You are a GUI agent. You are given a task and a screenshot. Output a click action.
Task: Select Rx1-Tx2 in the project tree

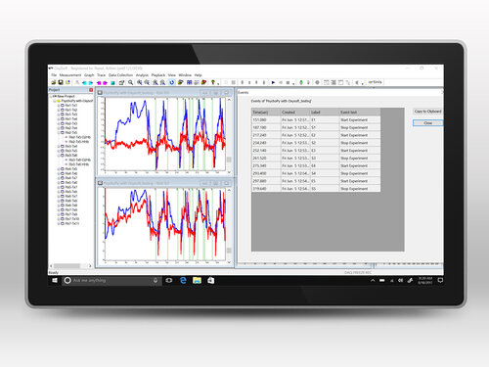70,110
